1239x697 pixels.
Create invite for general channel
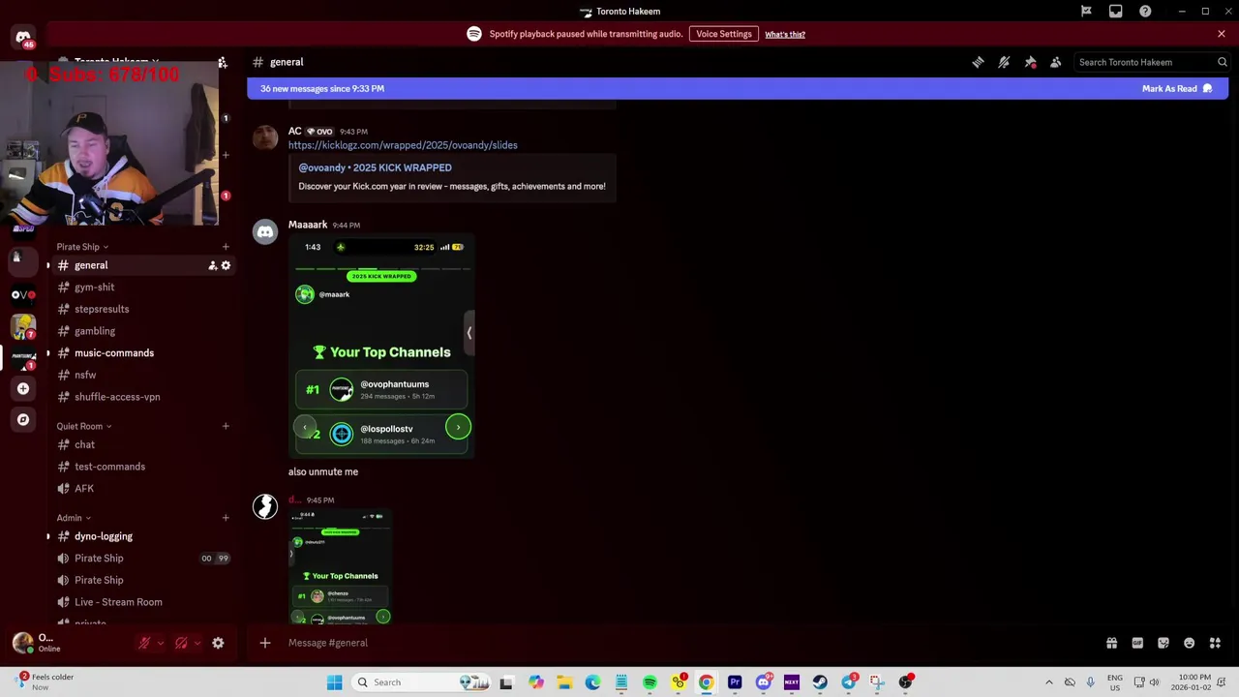pyautogui.click(x=212, y=265)
